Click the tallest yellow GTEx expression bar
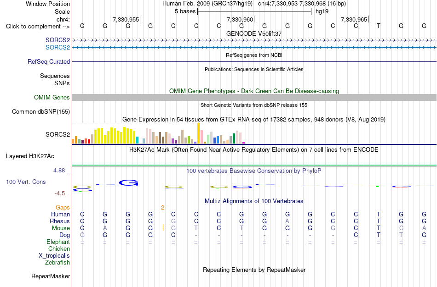The image size is (437, 287). [x=198, y=133]
